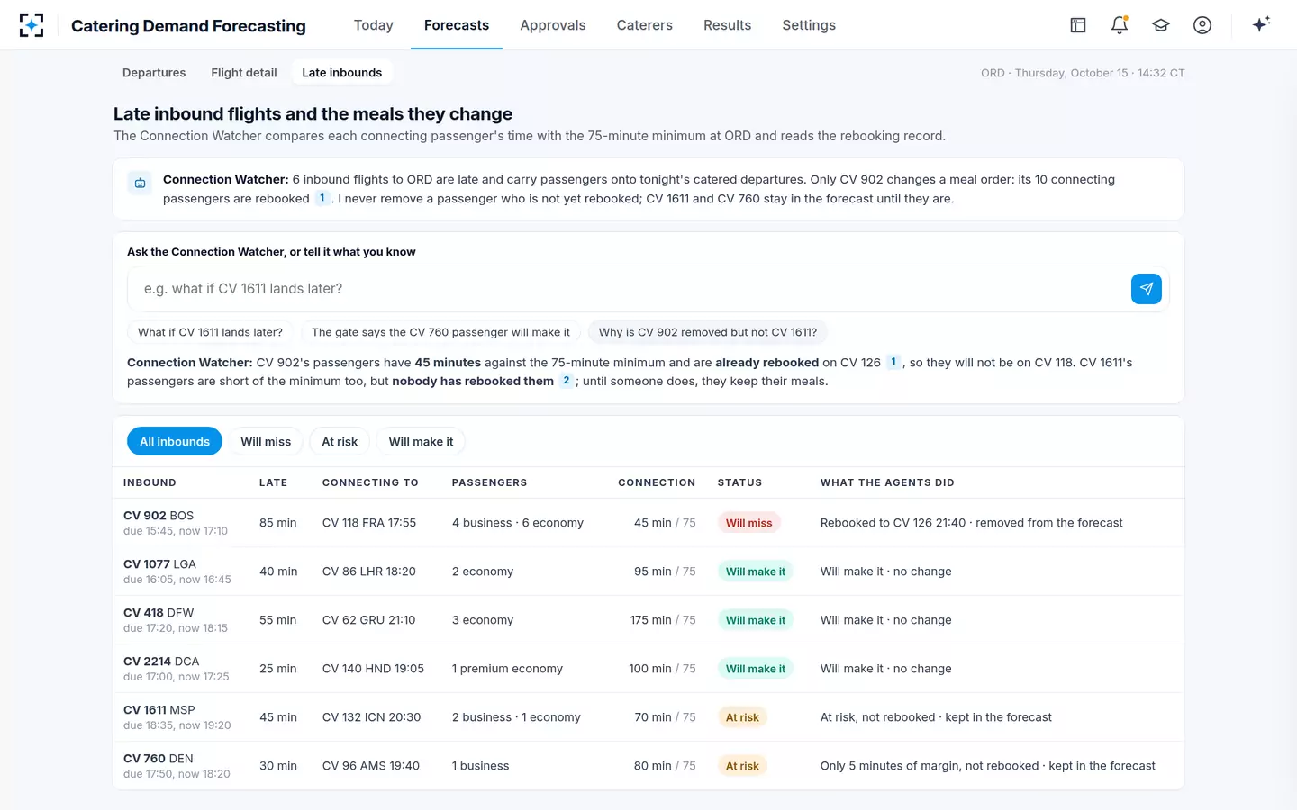Image resolution: width=1297 pixels, height=810 pixels.
Task: Go to the Caterers tab
Action: [x=645, y=25]
